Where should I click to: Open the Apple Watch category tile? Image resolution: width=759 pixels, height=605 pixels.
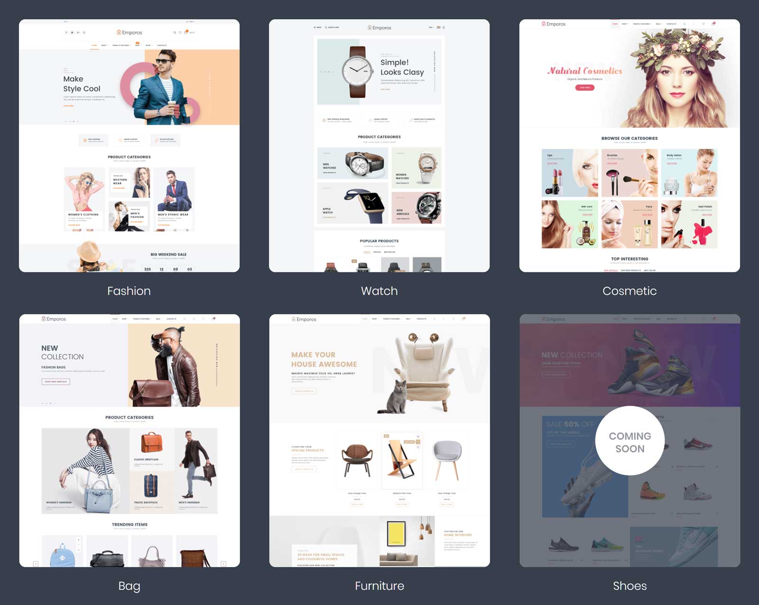352,203
